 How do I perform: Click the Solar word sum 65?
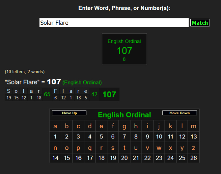click(x=47, y=94)
